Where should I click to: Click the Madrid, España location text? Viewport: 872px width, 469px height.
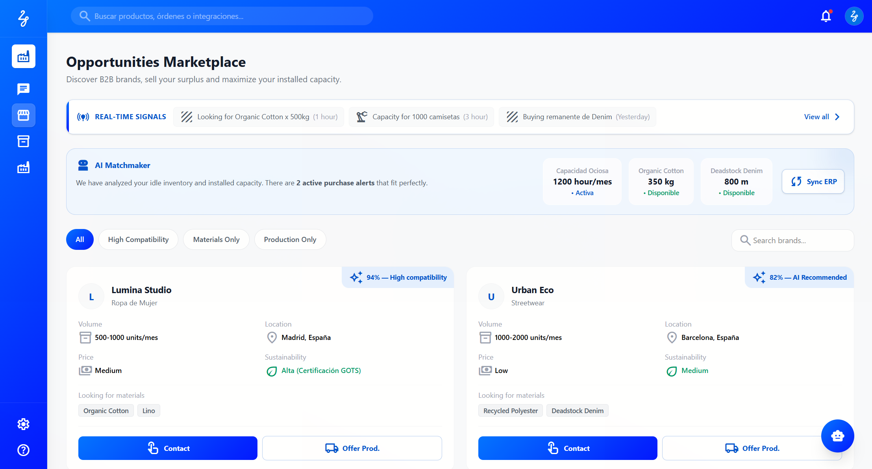coord(306,338)
